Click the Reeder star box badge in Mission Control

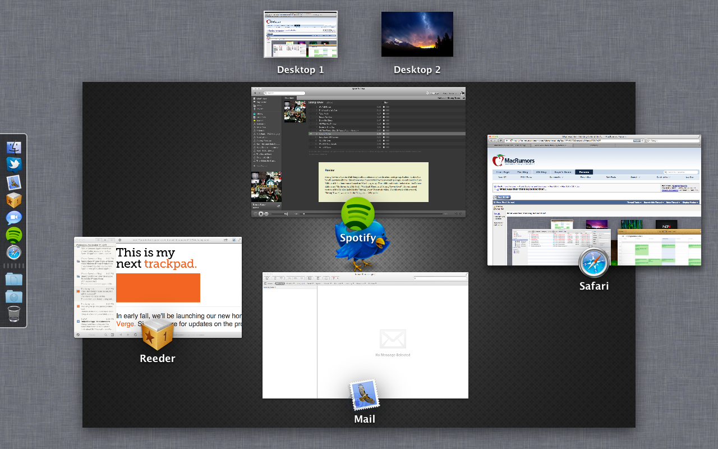[157, 335]
